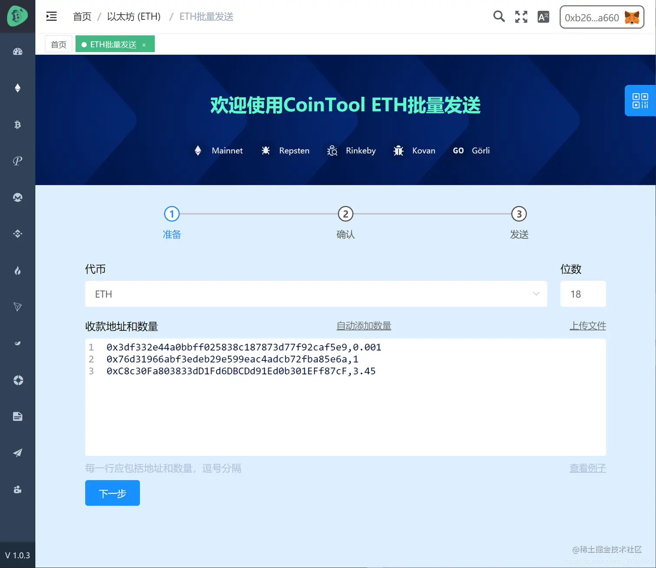Select the Monero coin icon in sidebar

click(17, 197)
